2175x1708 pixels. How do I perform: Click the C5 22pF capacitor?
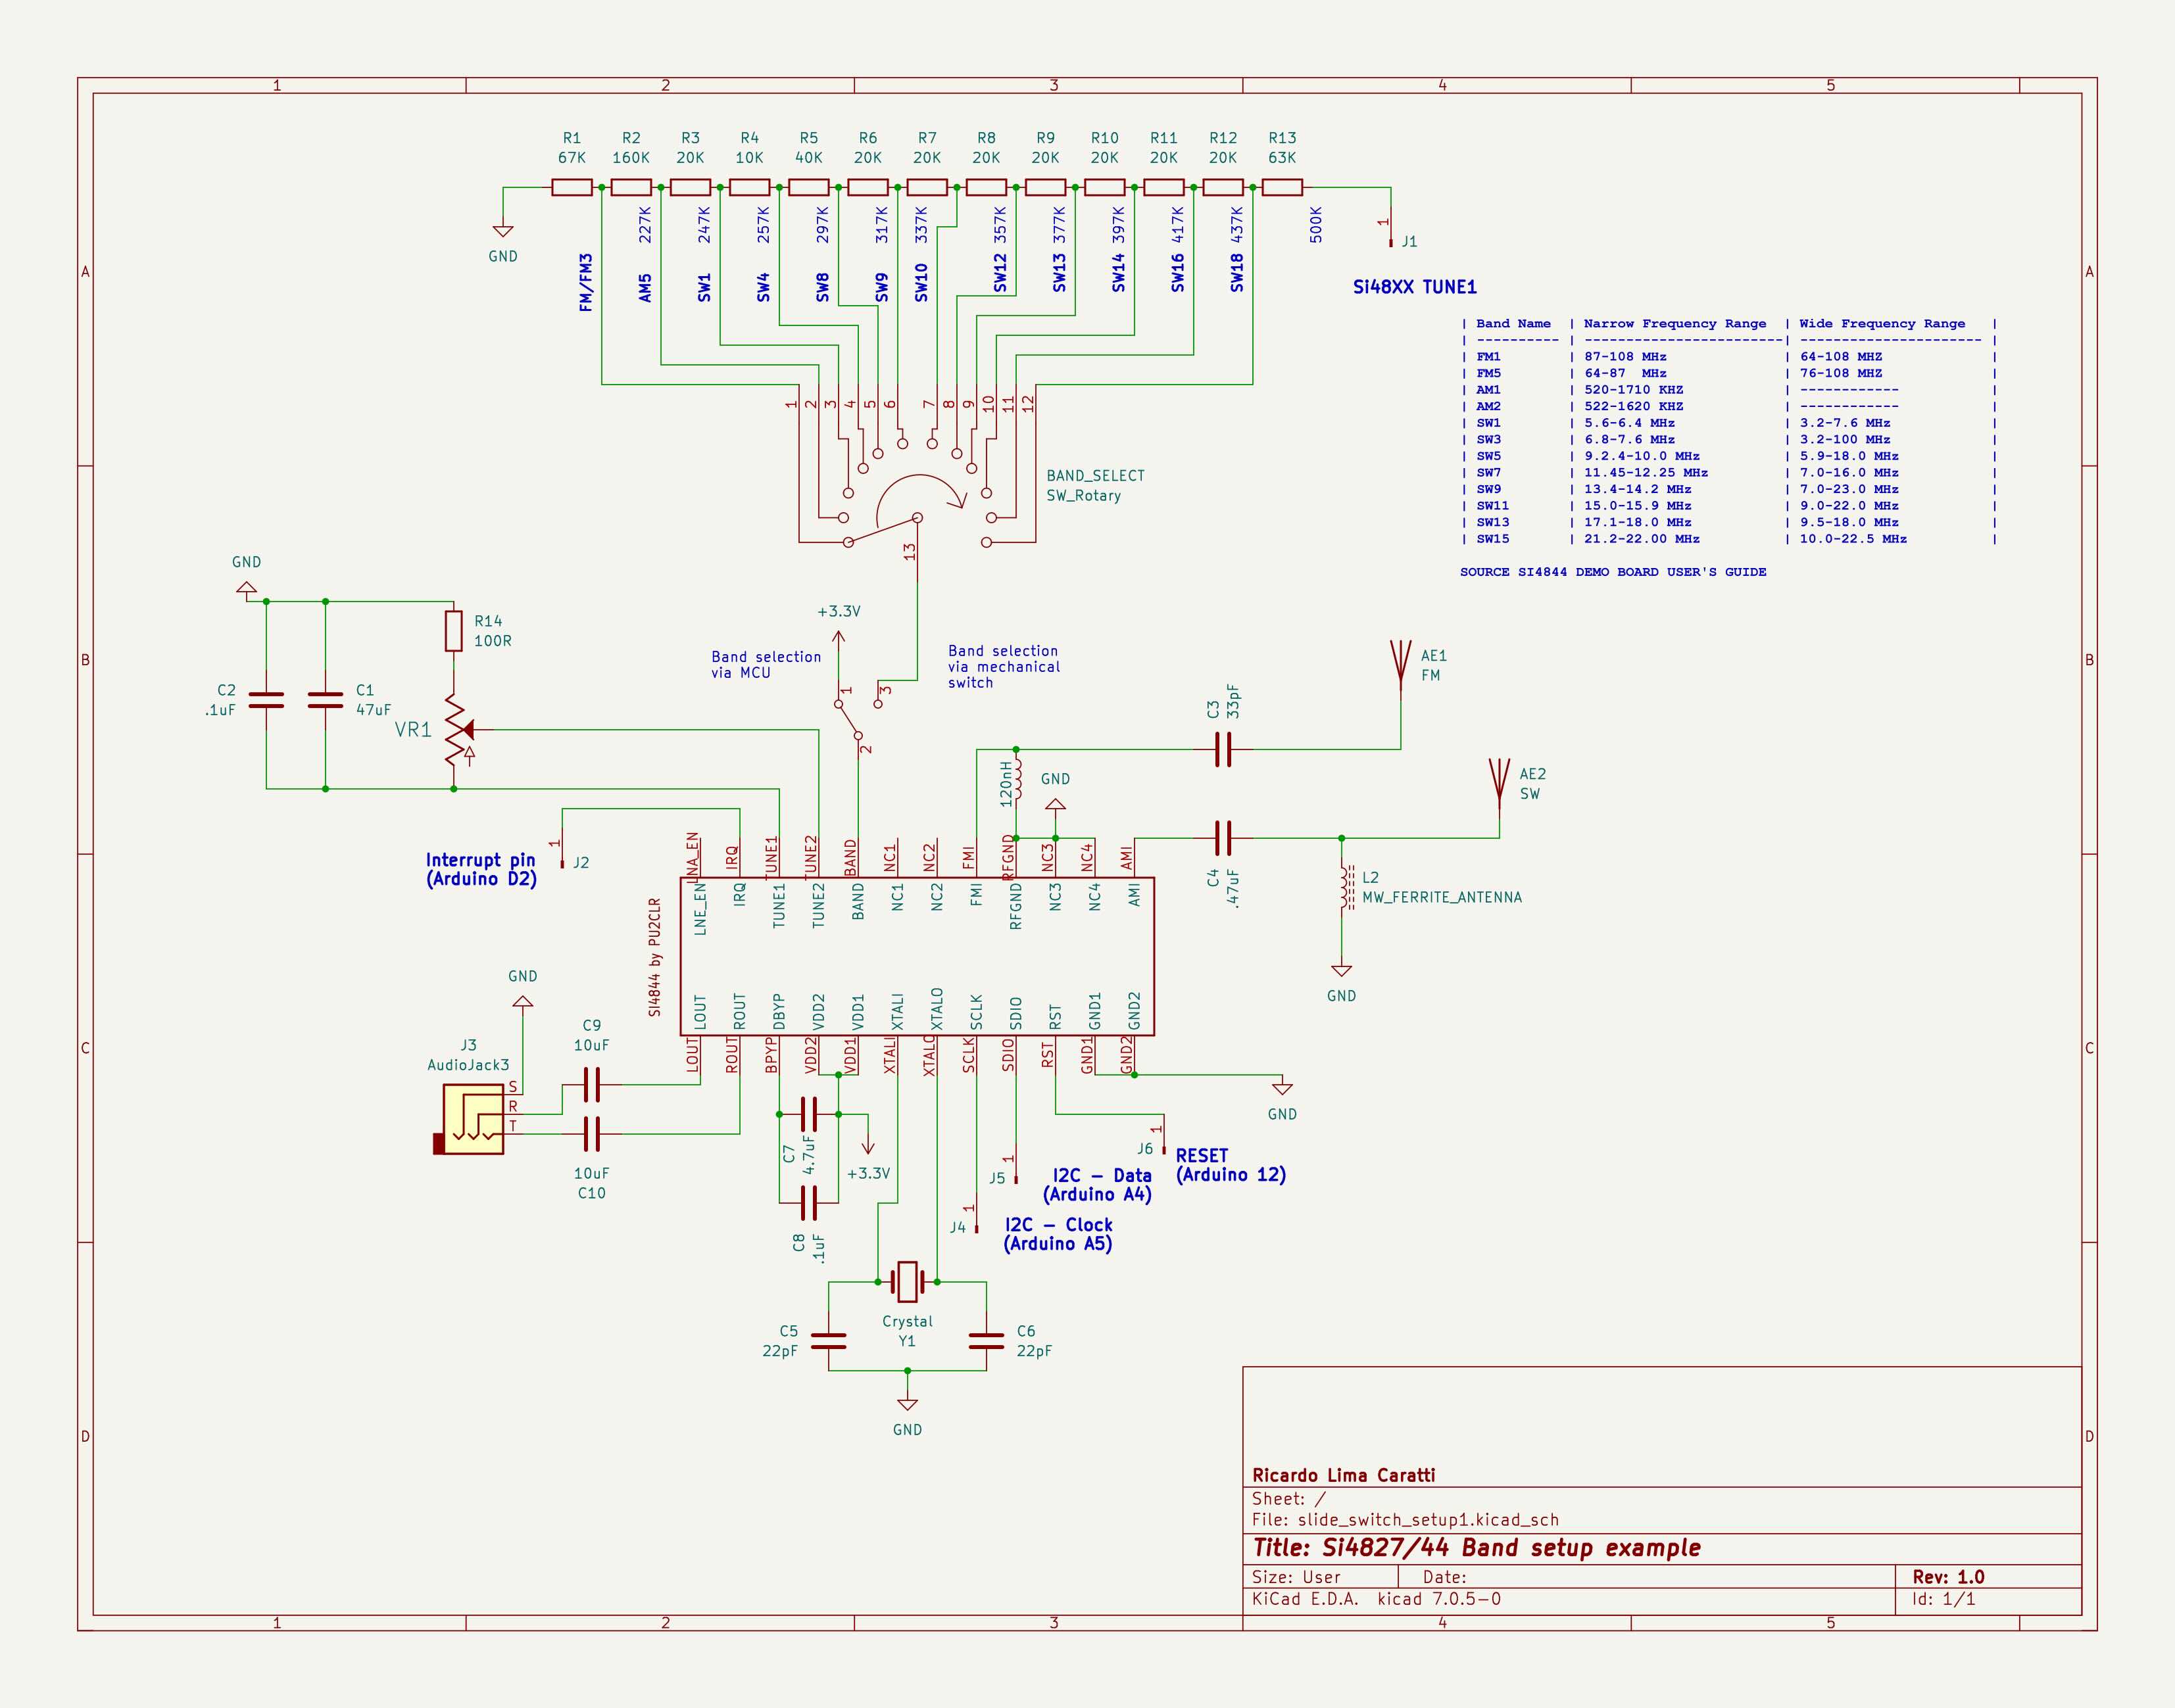click(x=829, y=1341)
